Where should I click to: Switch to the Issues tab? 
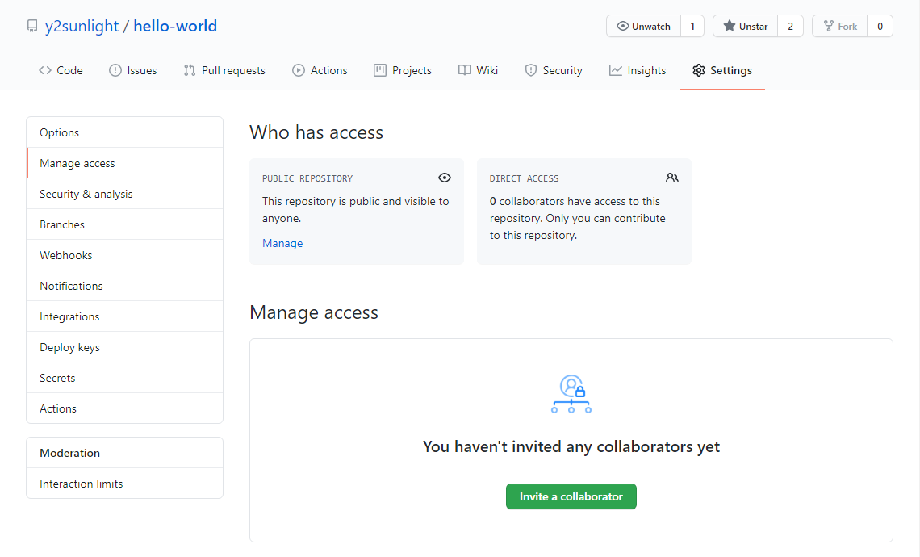click(x=133, y=70)
